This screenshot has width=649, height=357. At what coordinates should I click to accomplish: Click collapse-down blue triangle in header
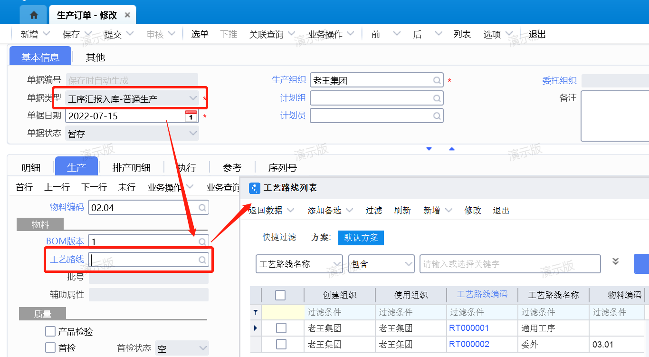point(429,149)
